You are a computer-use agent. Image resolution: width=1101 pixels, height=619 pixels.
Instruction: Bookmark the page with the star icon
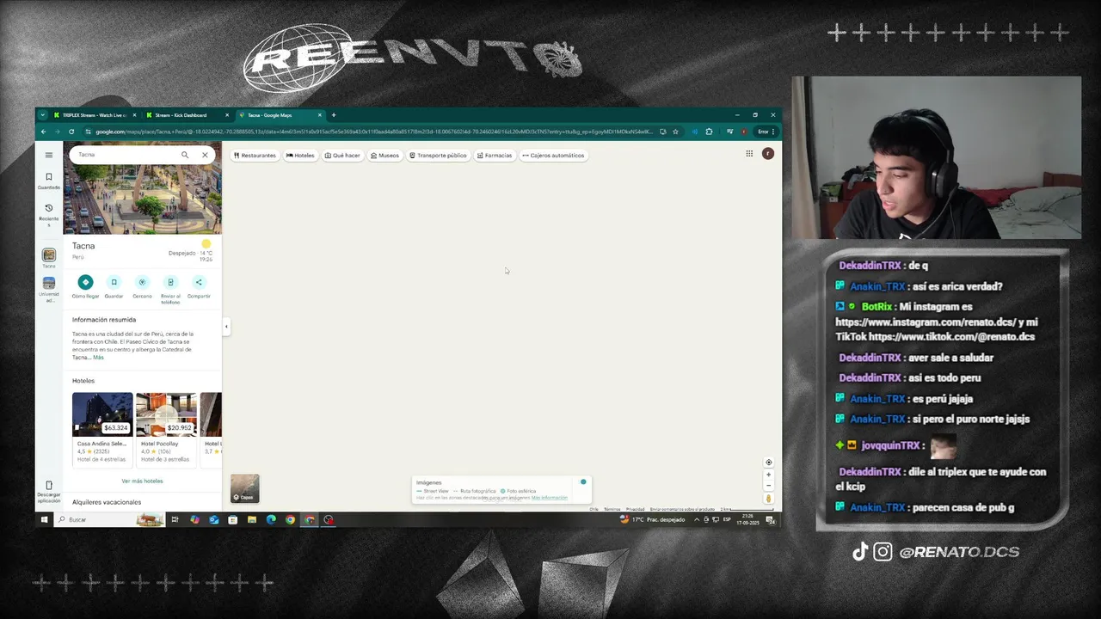point(675,132)
